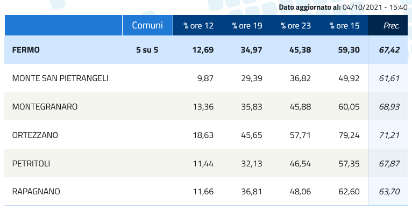The height and width of the screenshot is (211, 412).
Task: Click the Prec. column header
Action: [x=392, y=26]
